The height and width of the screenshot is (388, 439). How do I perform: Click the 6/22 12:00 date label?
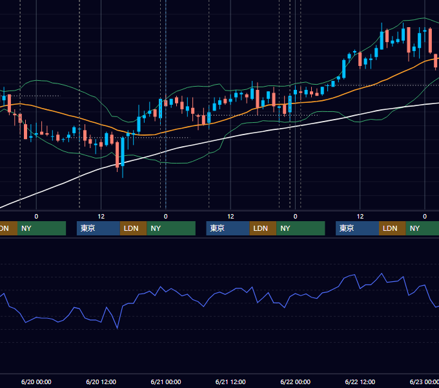360,382
